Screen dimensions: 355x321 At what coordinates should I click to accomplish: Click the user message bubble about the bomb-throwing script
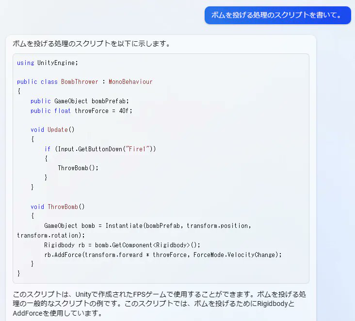[x=277, y=15]
